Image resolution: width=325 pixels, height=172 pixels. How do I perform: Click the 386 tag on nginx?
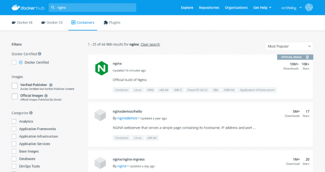(215, 90)
